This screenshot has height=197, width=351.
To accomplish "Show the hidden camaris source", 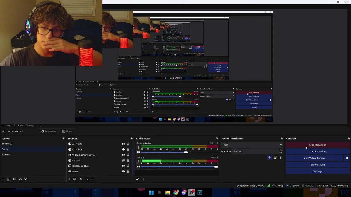I will coord(123,160).
